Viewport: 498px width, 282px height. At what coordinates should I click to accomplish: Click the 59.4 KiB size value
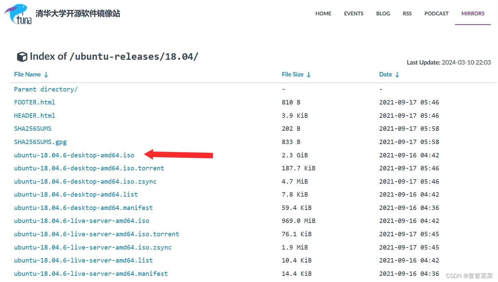(297, 208)
